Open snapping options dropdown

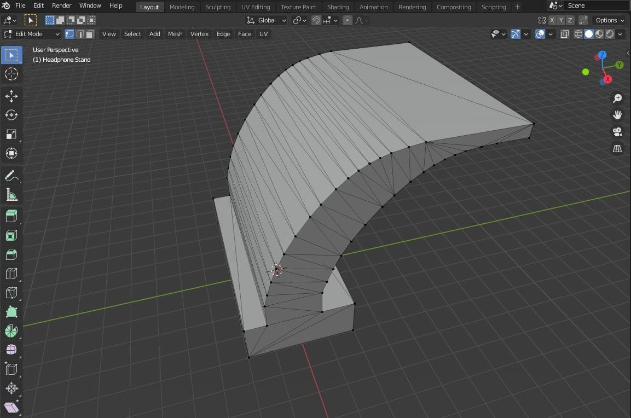click(331, 20)
